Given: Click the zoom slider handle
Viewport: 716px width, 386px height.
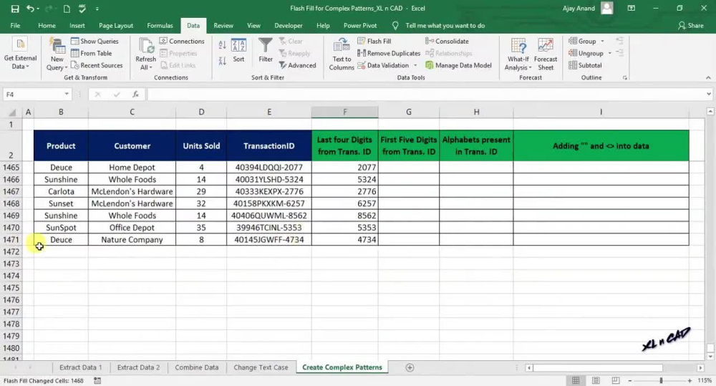Looking at the screenshot, I should pos(661,380).
